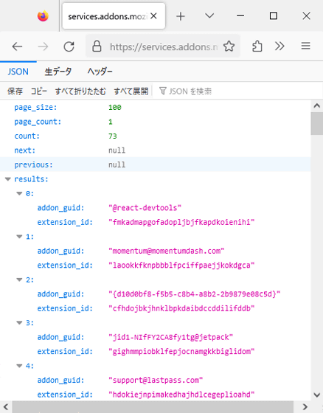The image size is (323, 413).
Task: Select the page_count row
Action: pos(156,122)
